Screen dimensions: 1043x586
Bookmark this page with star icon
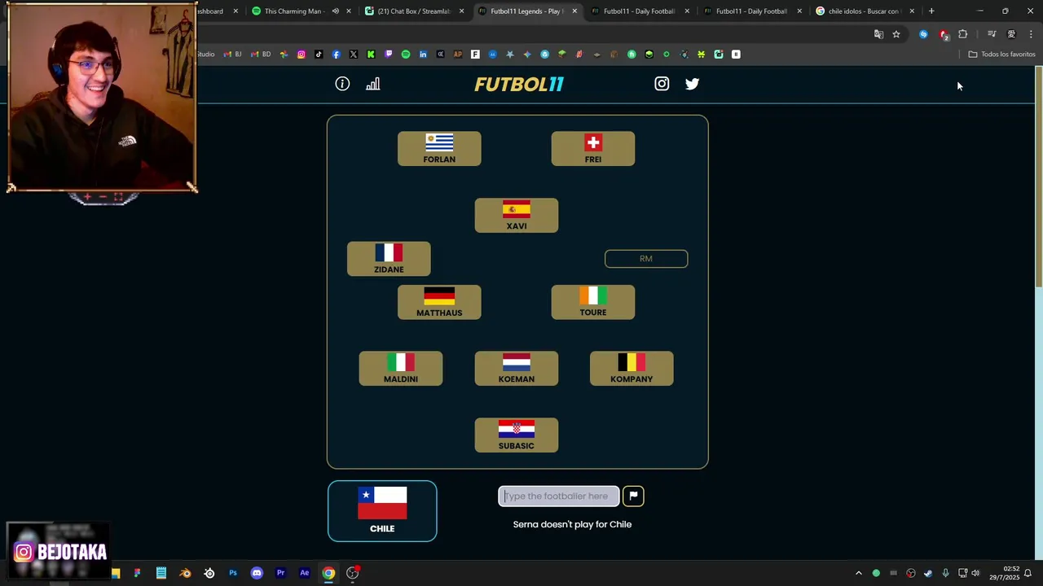(896, 34)
